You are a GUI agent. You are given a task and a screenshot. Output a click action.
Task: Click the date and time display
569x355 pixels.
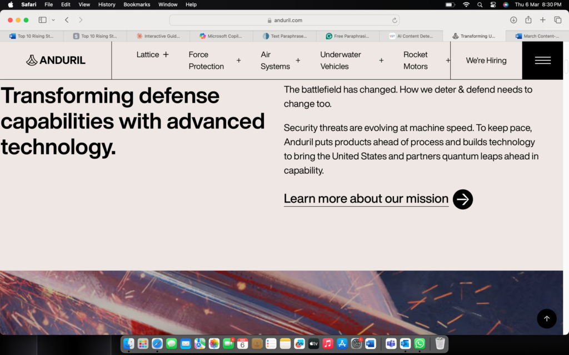click(538, 4)
